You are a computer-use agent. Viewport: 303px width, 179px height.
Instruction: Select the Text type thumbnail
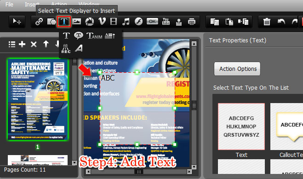(241, 127)
